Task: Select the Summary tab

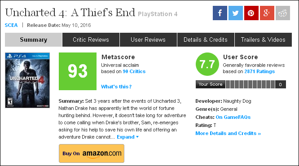Action: point(33,39)
